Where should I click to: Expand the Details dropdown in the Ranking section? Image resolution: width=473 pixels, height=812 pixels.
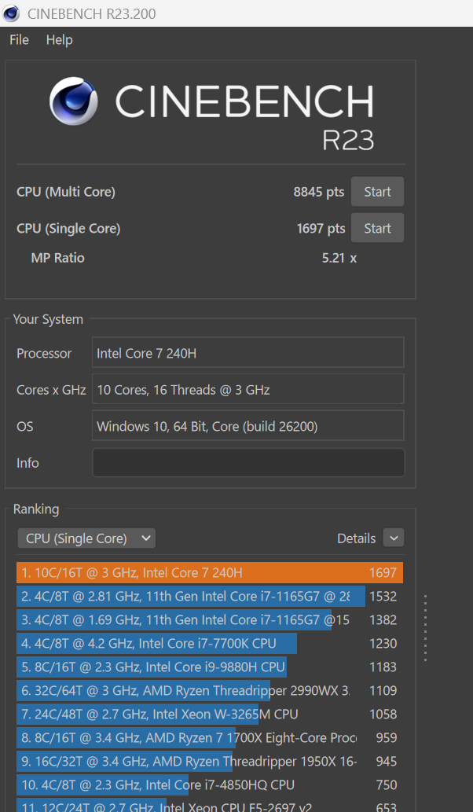393,538
